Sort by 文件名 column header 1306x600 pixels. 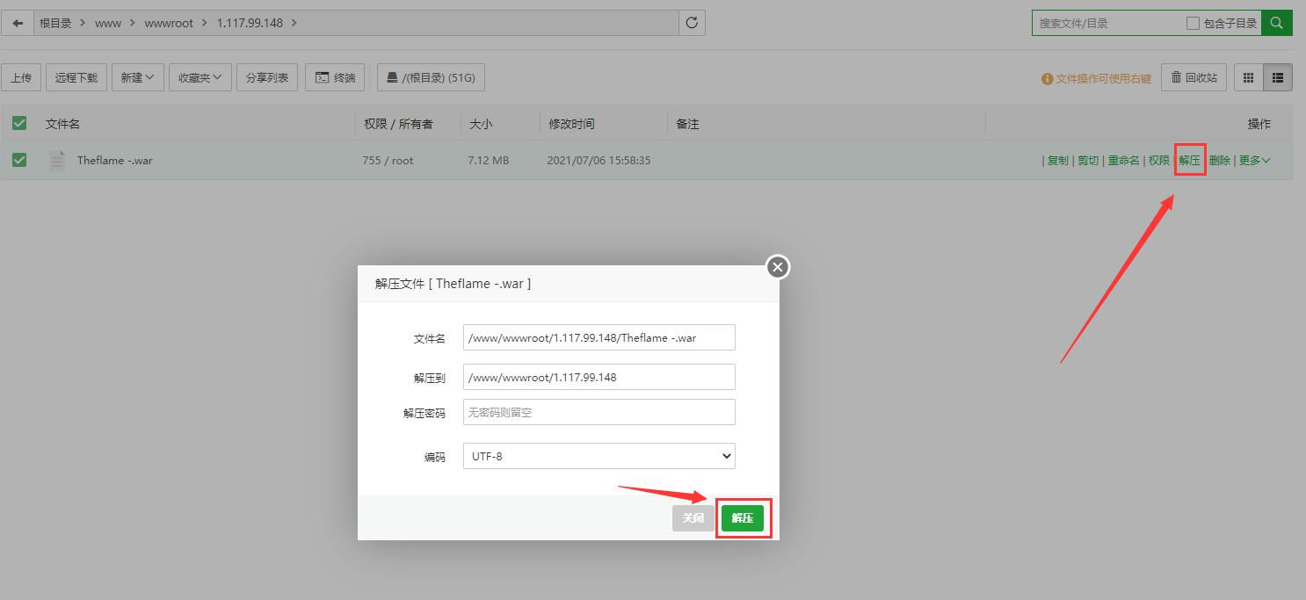pos(63,124)
